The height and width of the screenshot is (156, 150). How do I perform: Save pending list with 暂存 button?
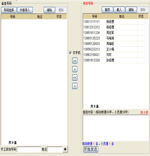(108, 10)
